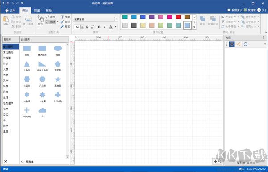Viewport: 268px width, 172px height.
Task: Open the font name dropdown
Action: (117, 19)
